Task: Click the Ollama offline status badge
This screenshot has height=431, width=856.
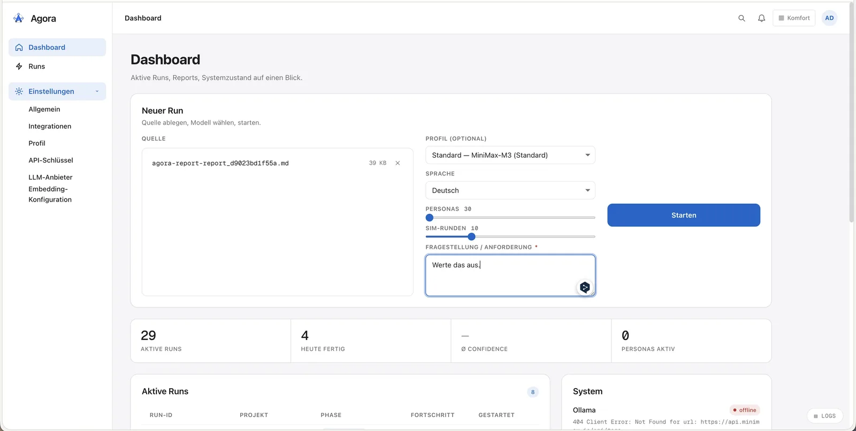Action: pos(745,410)
